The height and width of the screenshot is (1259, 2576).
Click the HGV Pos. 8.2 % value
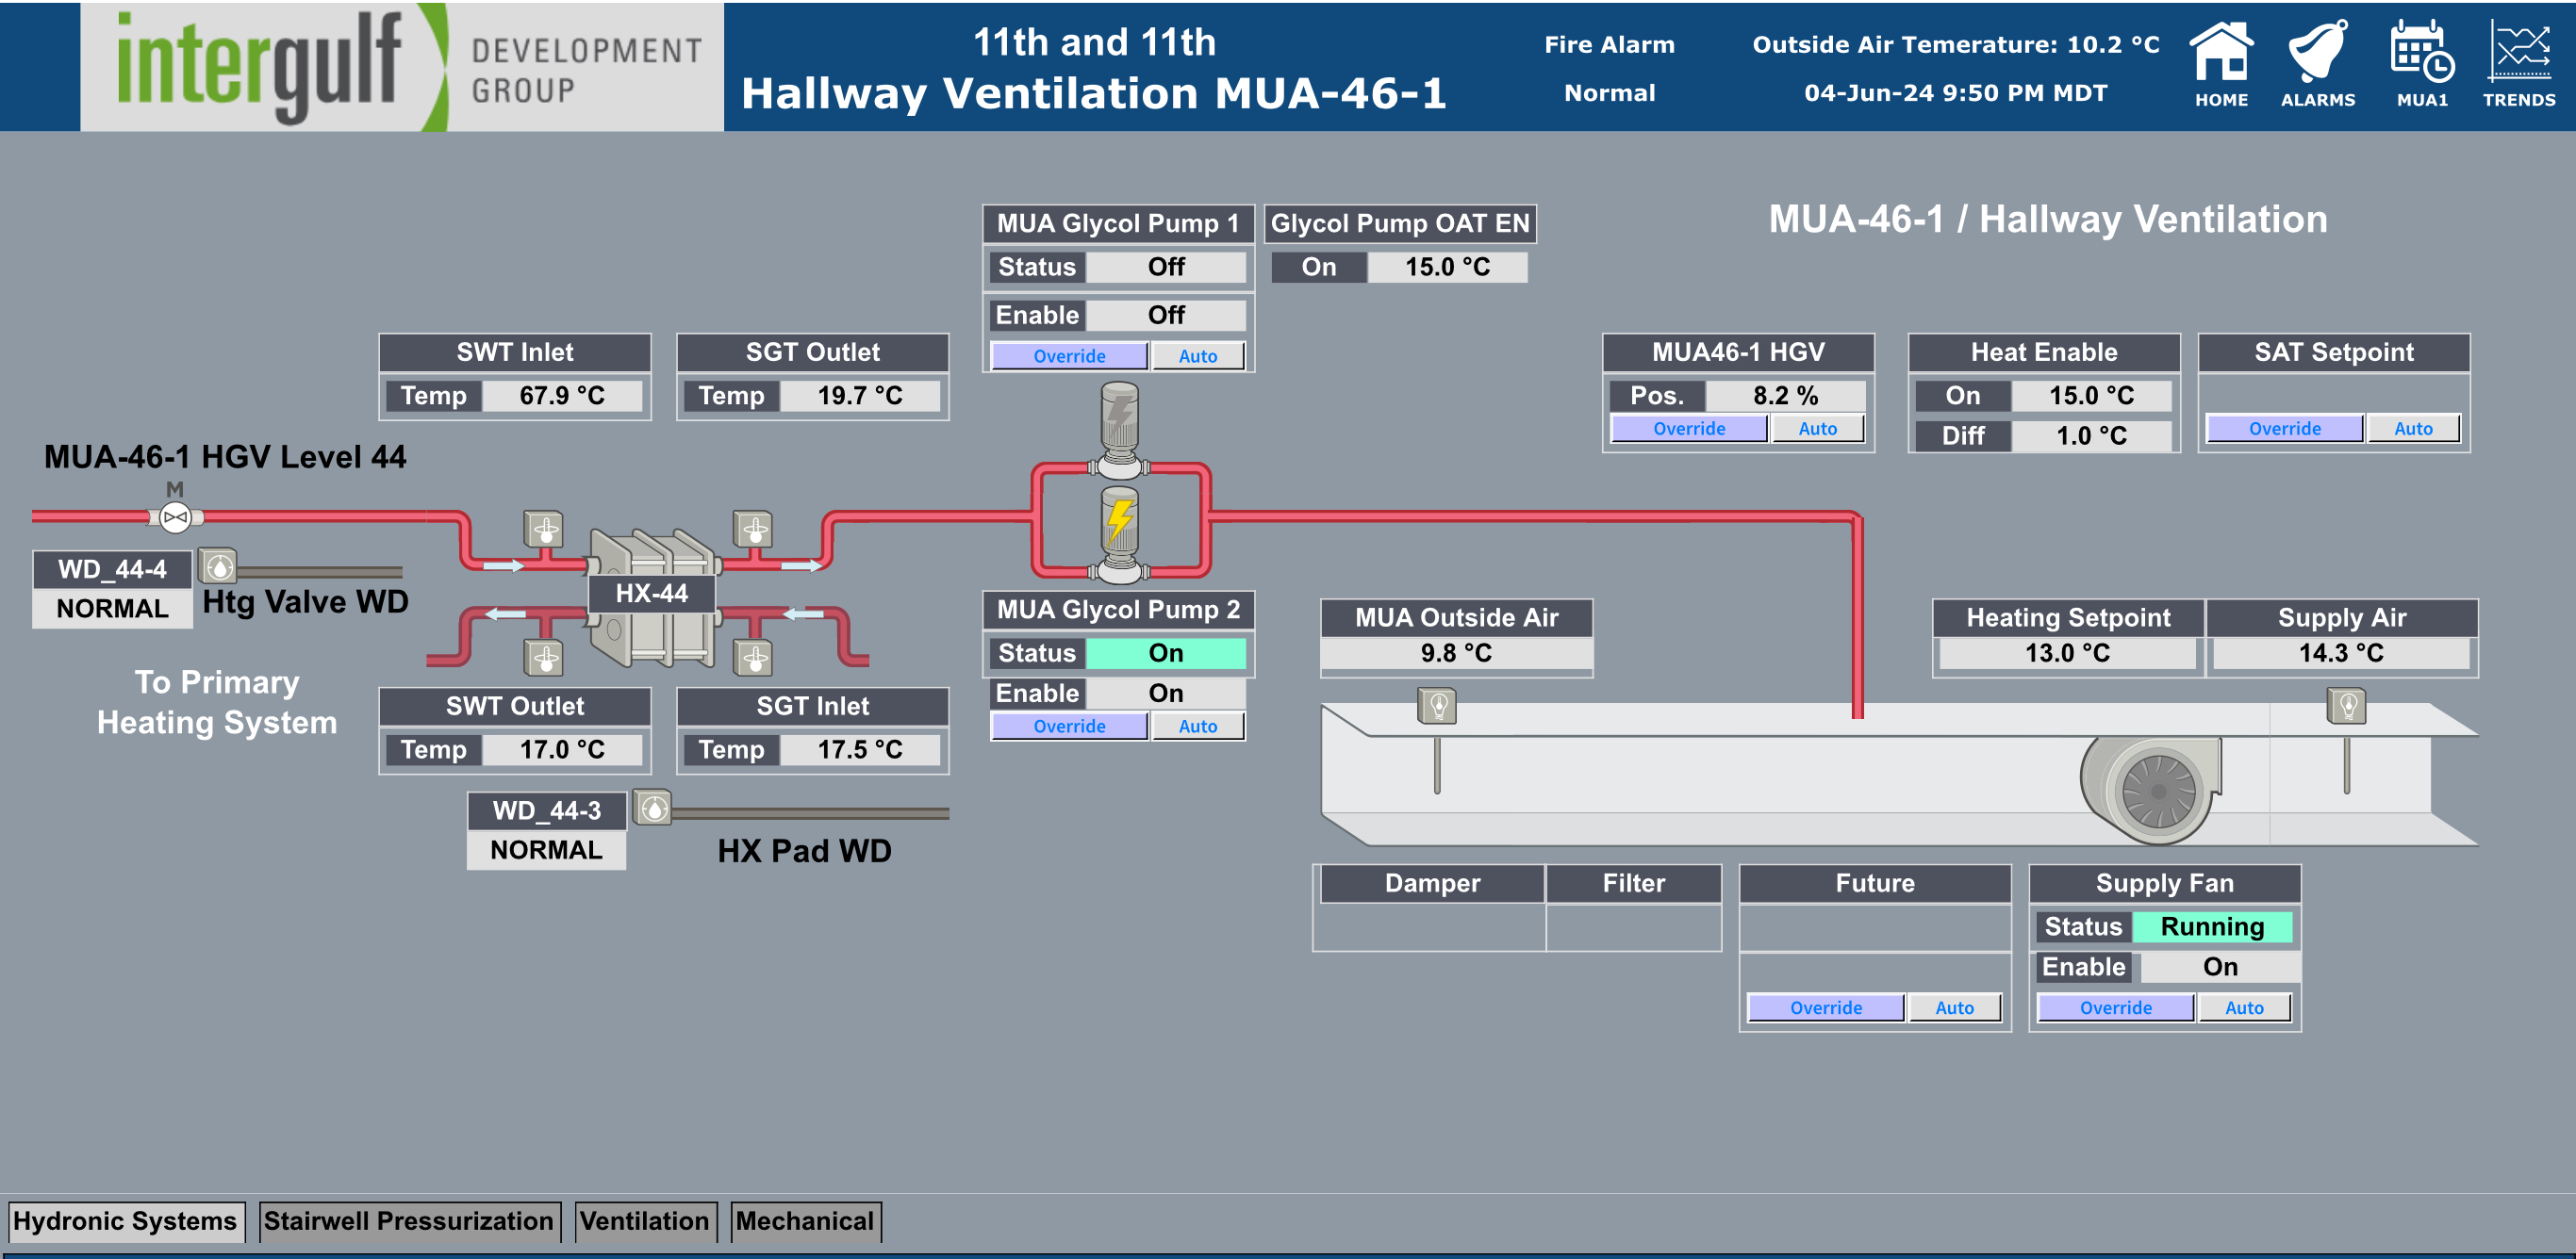point(1785,396)
